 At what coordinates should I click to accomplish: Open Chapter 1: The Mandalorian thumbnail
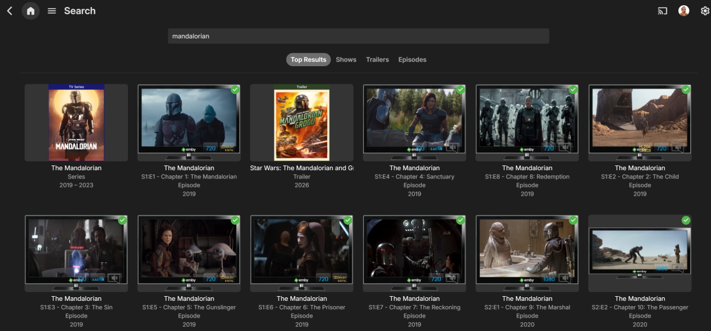tap(189, 122)
